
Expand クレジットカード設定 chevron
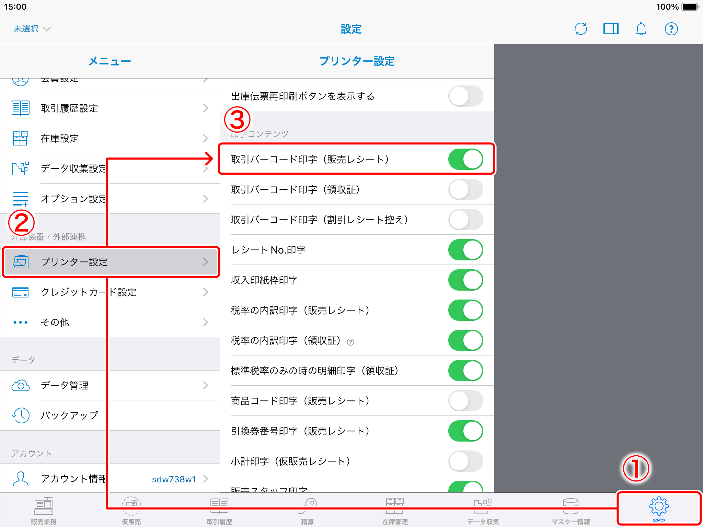(206, 292)
